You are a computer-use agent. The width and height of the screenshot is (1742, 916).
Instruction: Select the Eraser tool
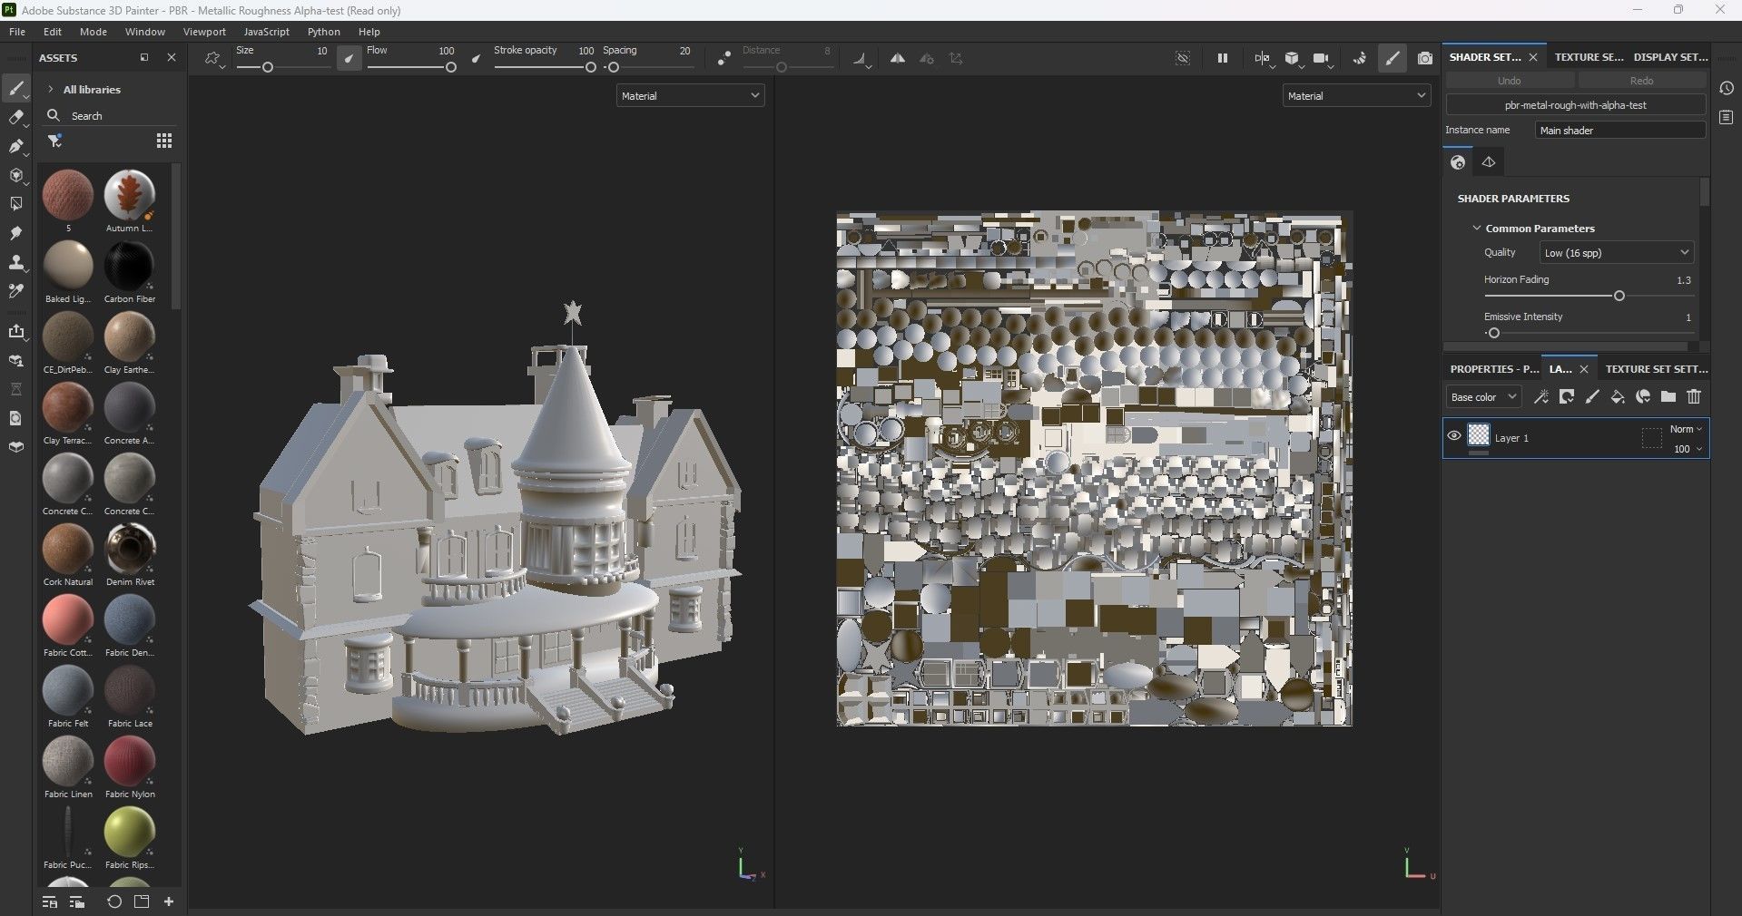click(x=15, y=118)
